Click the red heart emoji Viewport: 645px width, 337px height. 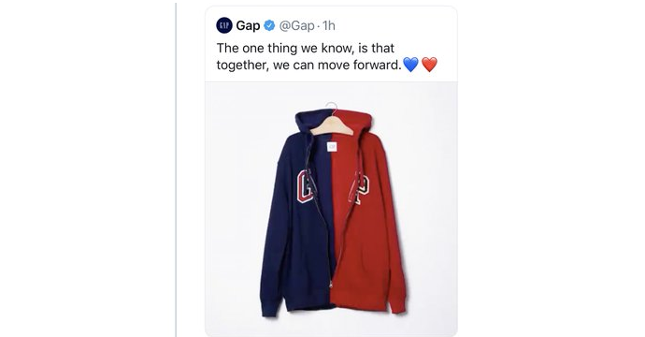point(429,65)
